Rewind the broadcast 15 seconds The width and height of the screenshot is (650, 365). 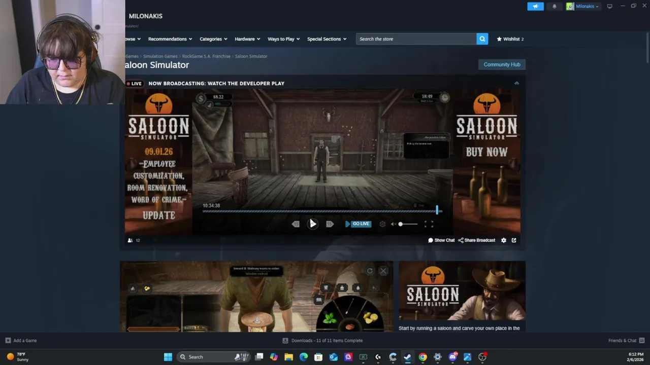tap(296, 224)
